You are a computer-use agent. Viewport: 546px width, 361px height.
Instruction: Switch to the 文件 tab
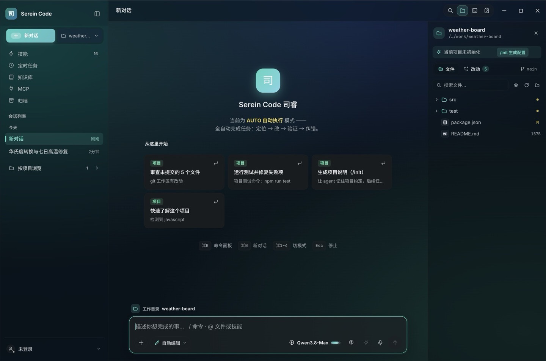(446, 69)
